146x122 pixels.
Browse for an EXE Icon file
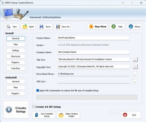coord(135,82)
